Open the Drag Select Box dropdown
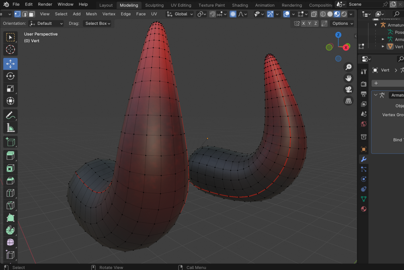This screenshot has height=270, width=404. pos(97,23)
